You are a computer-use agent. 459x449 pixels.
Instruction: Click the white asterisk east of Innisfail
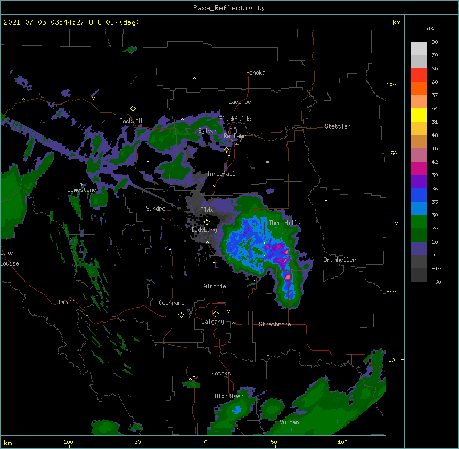267,162
